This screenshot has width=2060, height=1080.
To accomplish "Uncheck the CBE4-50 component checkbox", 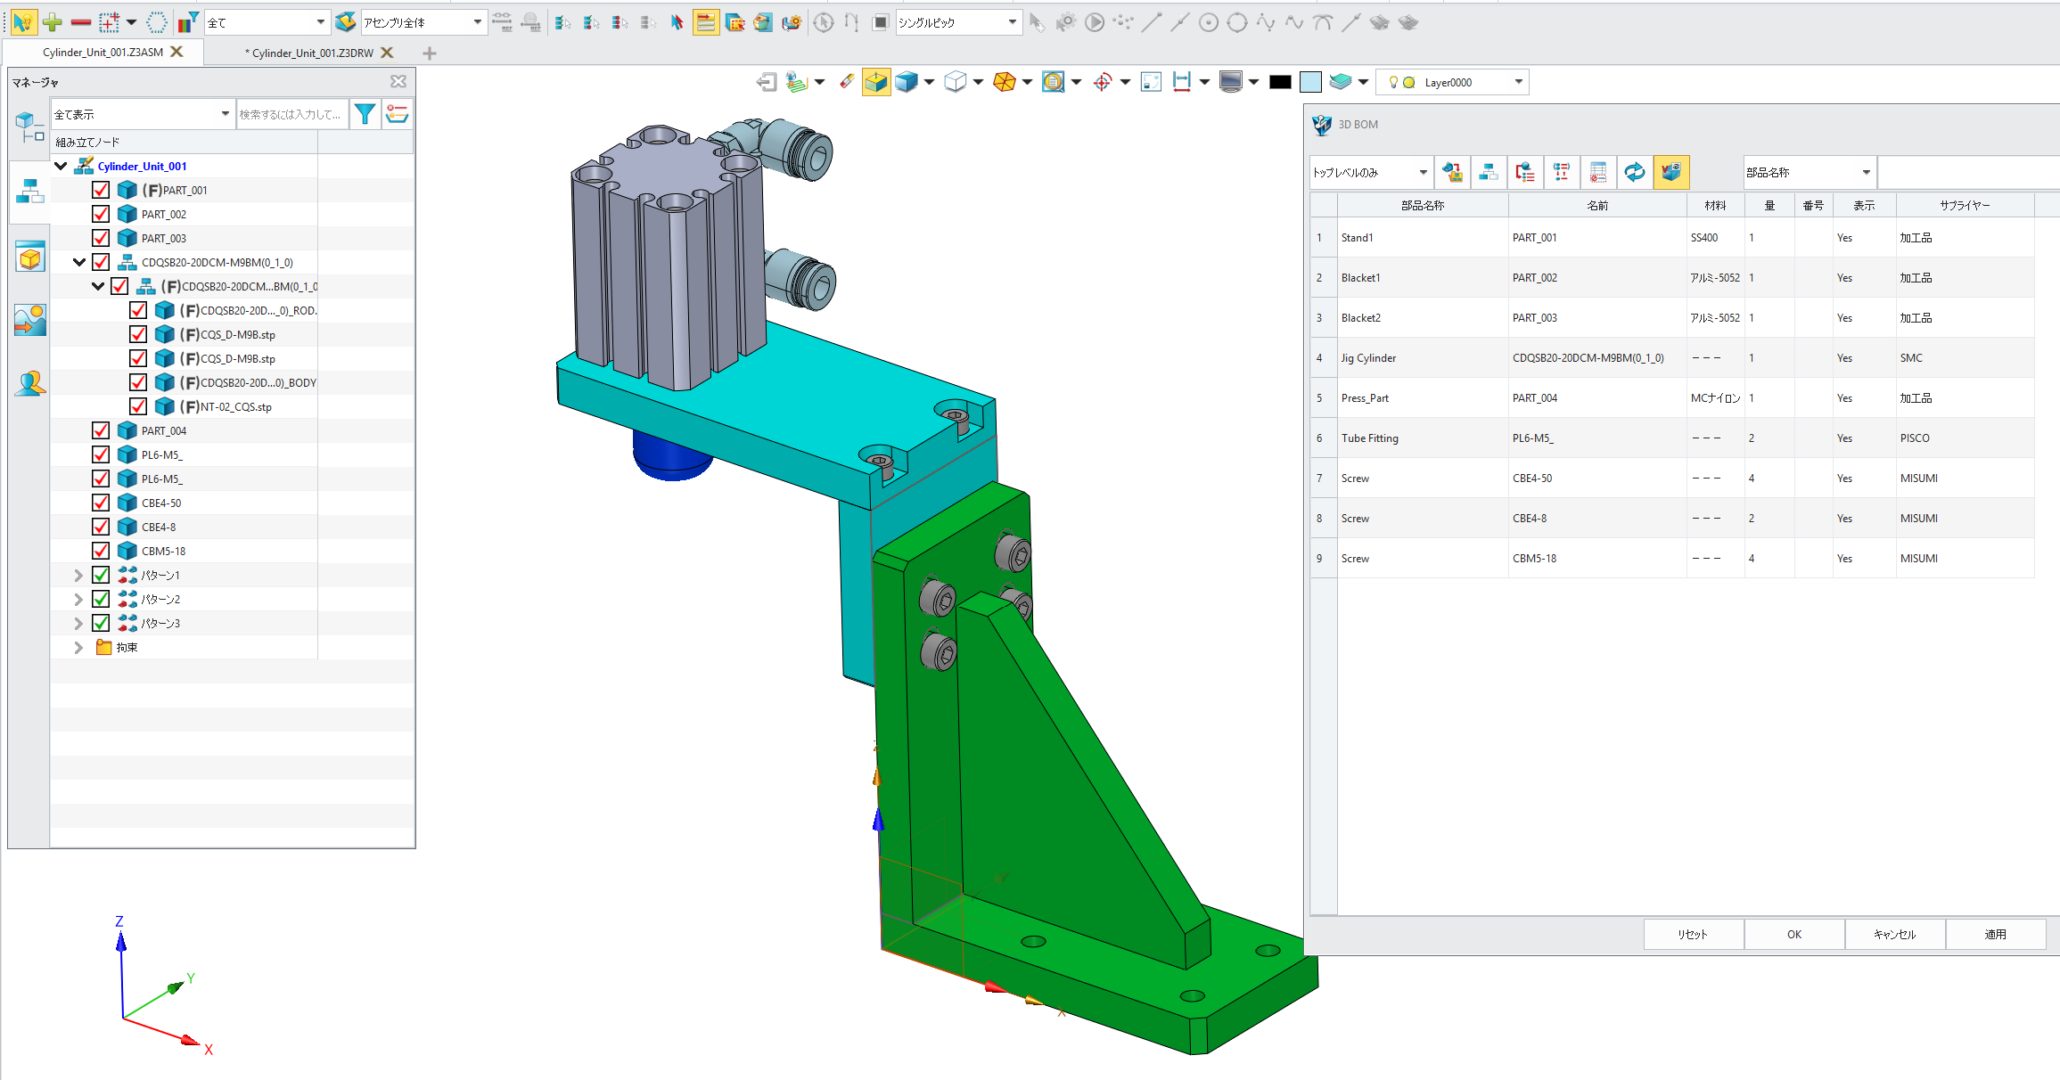I will click(x=100, y=503).
